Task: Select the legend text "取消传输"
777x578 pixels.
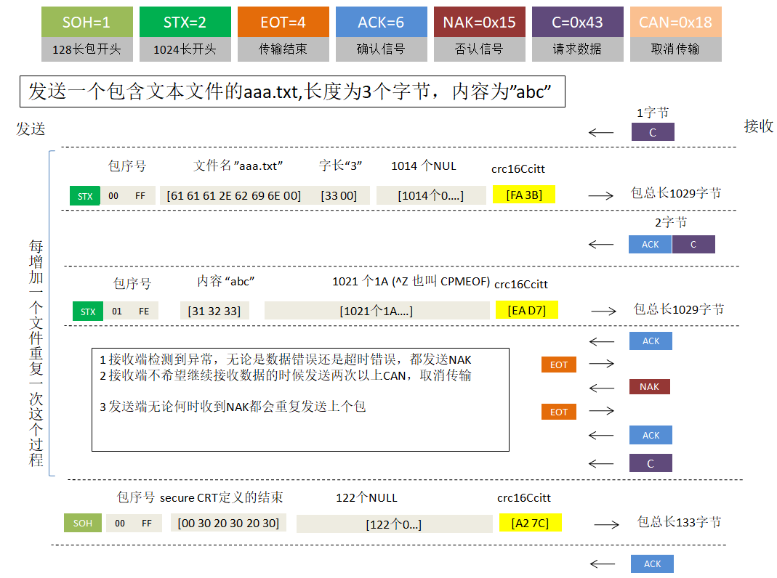Action: coord(675,49)
